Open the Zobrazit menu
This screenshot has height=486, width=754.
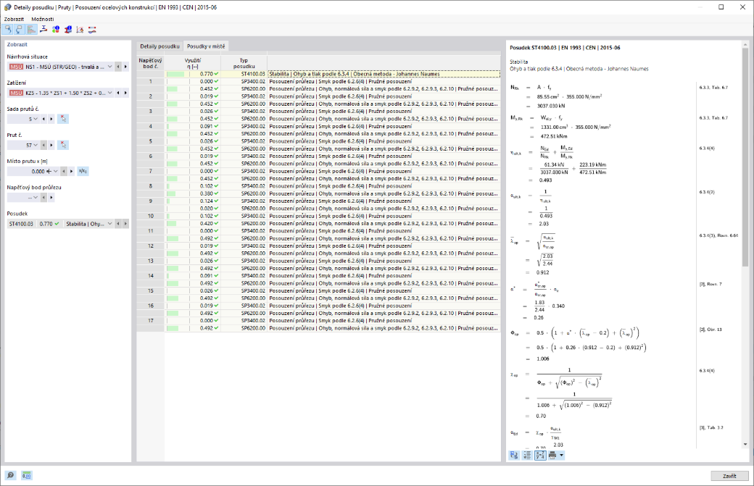click(x=14, y=20)
